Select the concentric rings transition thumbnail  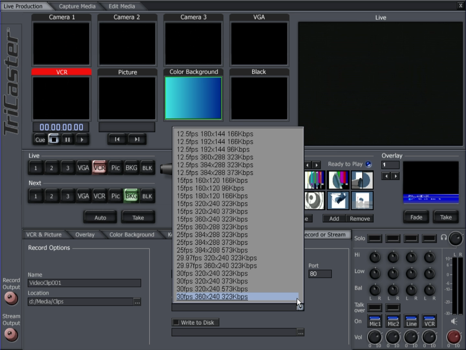coord(315,200)
